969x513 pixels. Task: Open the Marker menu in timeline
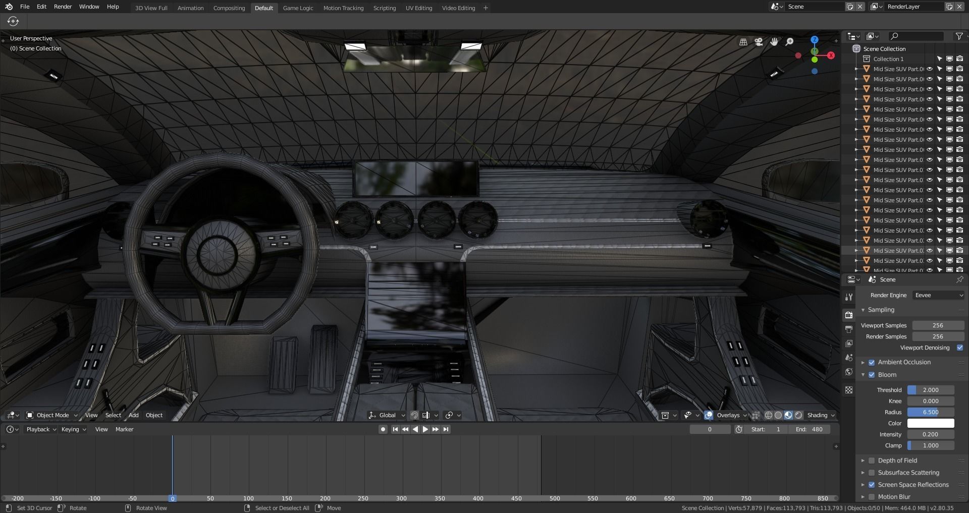(x=124, y=429)
